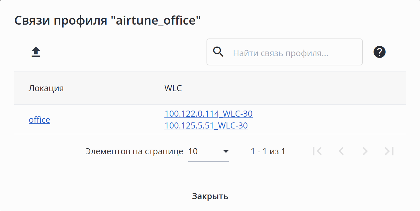Open help via the question mark icon
Image resolution: width=420 pixels, height=211 pixels.
pos(379,52)
